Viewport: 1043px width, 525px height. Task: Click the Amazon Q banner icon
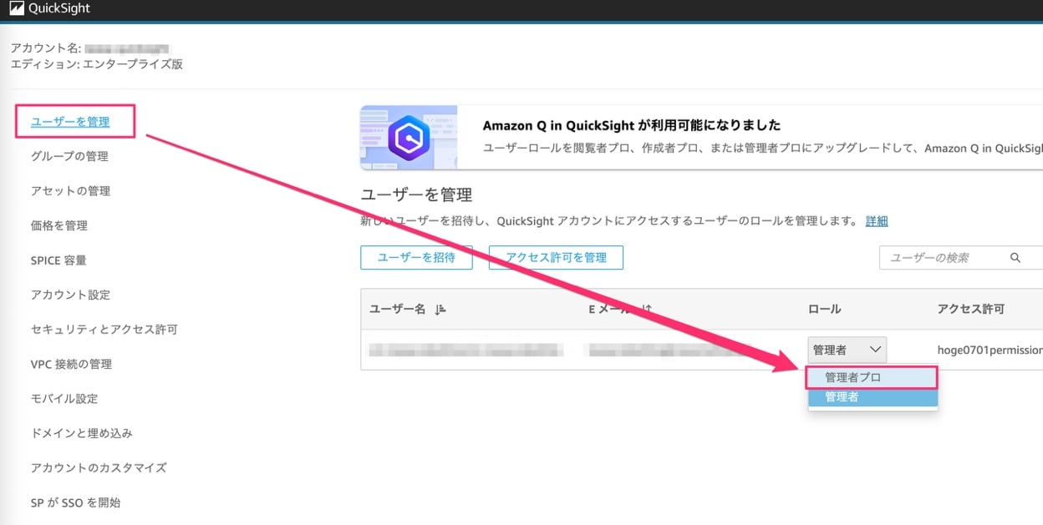pyautogui.click(x=409, y=137)
